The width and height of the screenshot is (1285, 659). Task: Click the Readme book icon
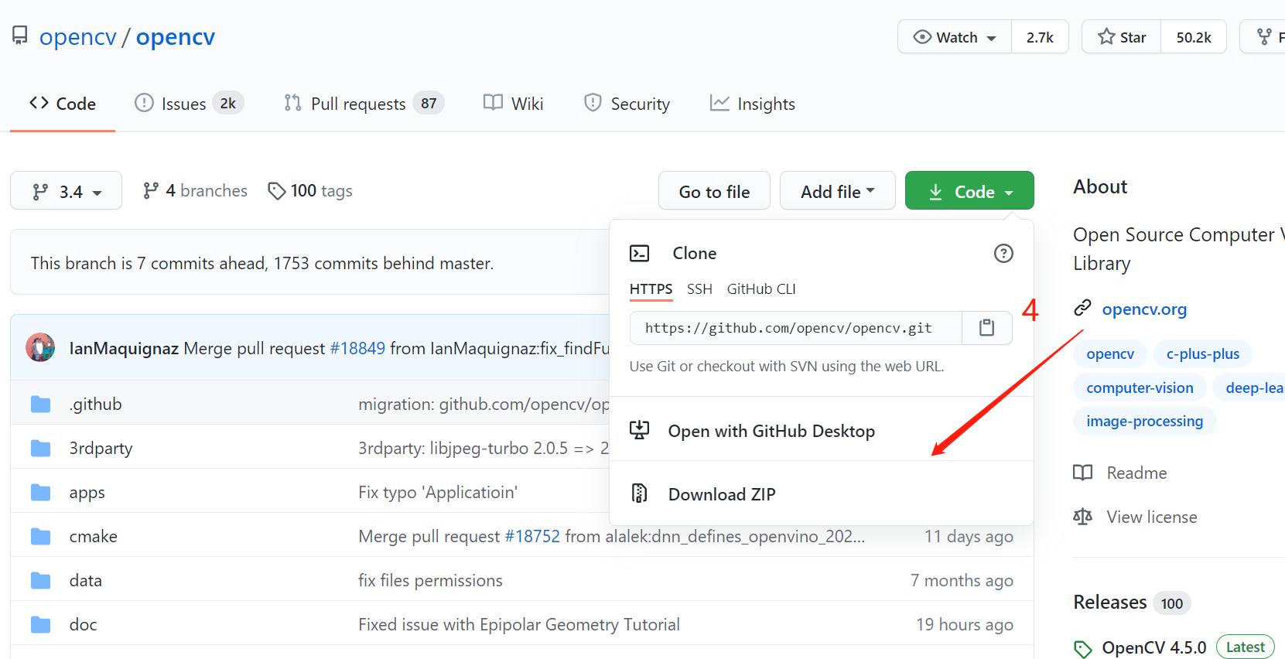click(x=1083, y=473)
